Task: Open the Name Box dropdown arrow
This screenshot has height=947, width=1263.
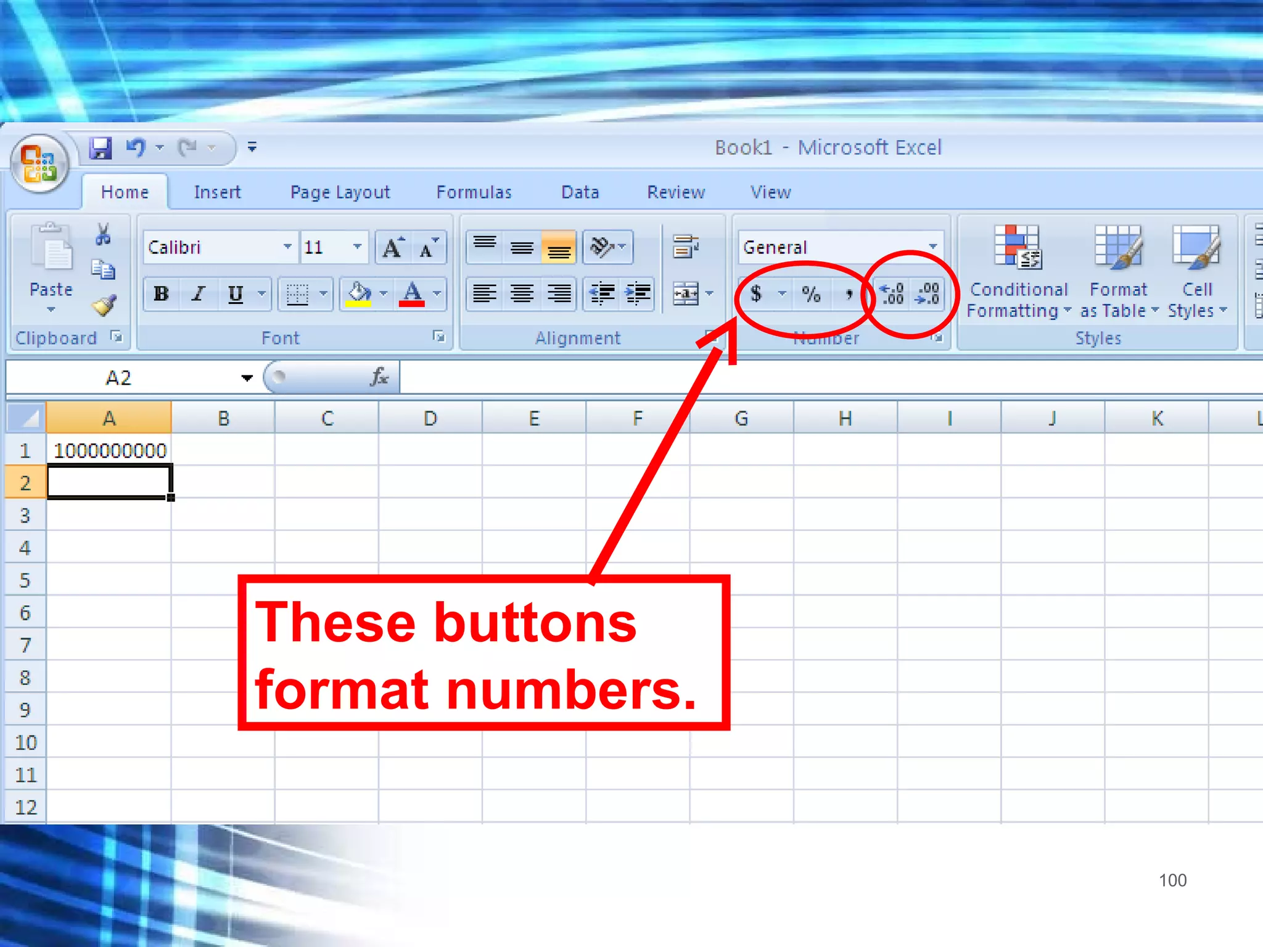Action: (247, 378)
